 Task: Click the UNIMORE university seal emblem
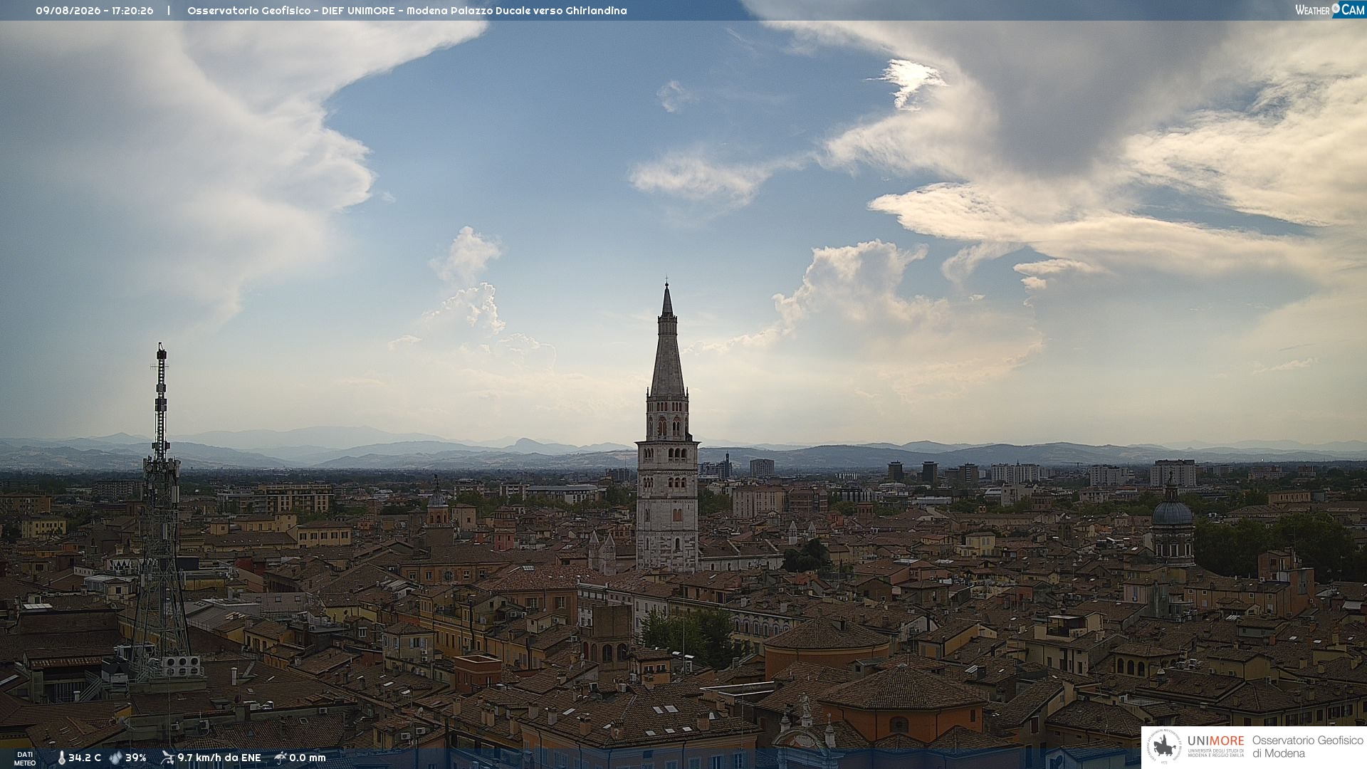click(x=1164, y=747)
